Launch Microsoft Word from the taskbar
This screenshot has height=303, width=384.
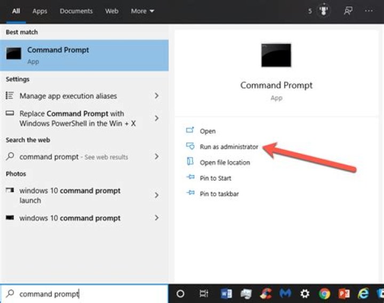click(226, 293)
